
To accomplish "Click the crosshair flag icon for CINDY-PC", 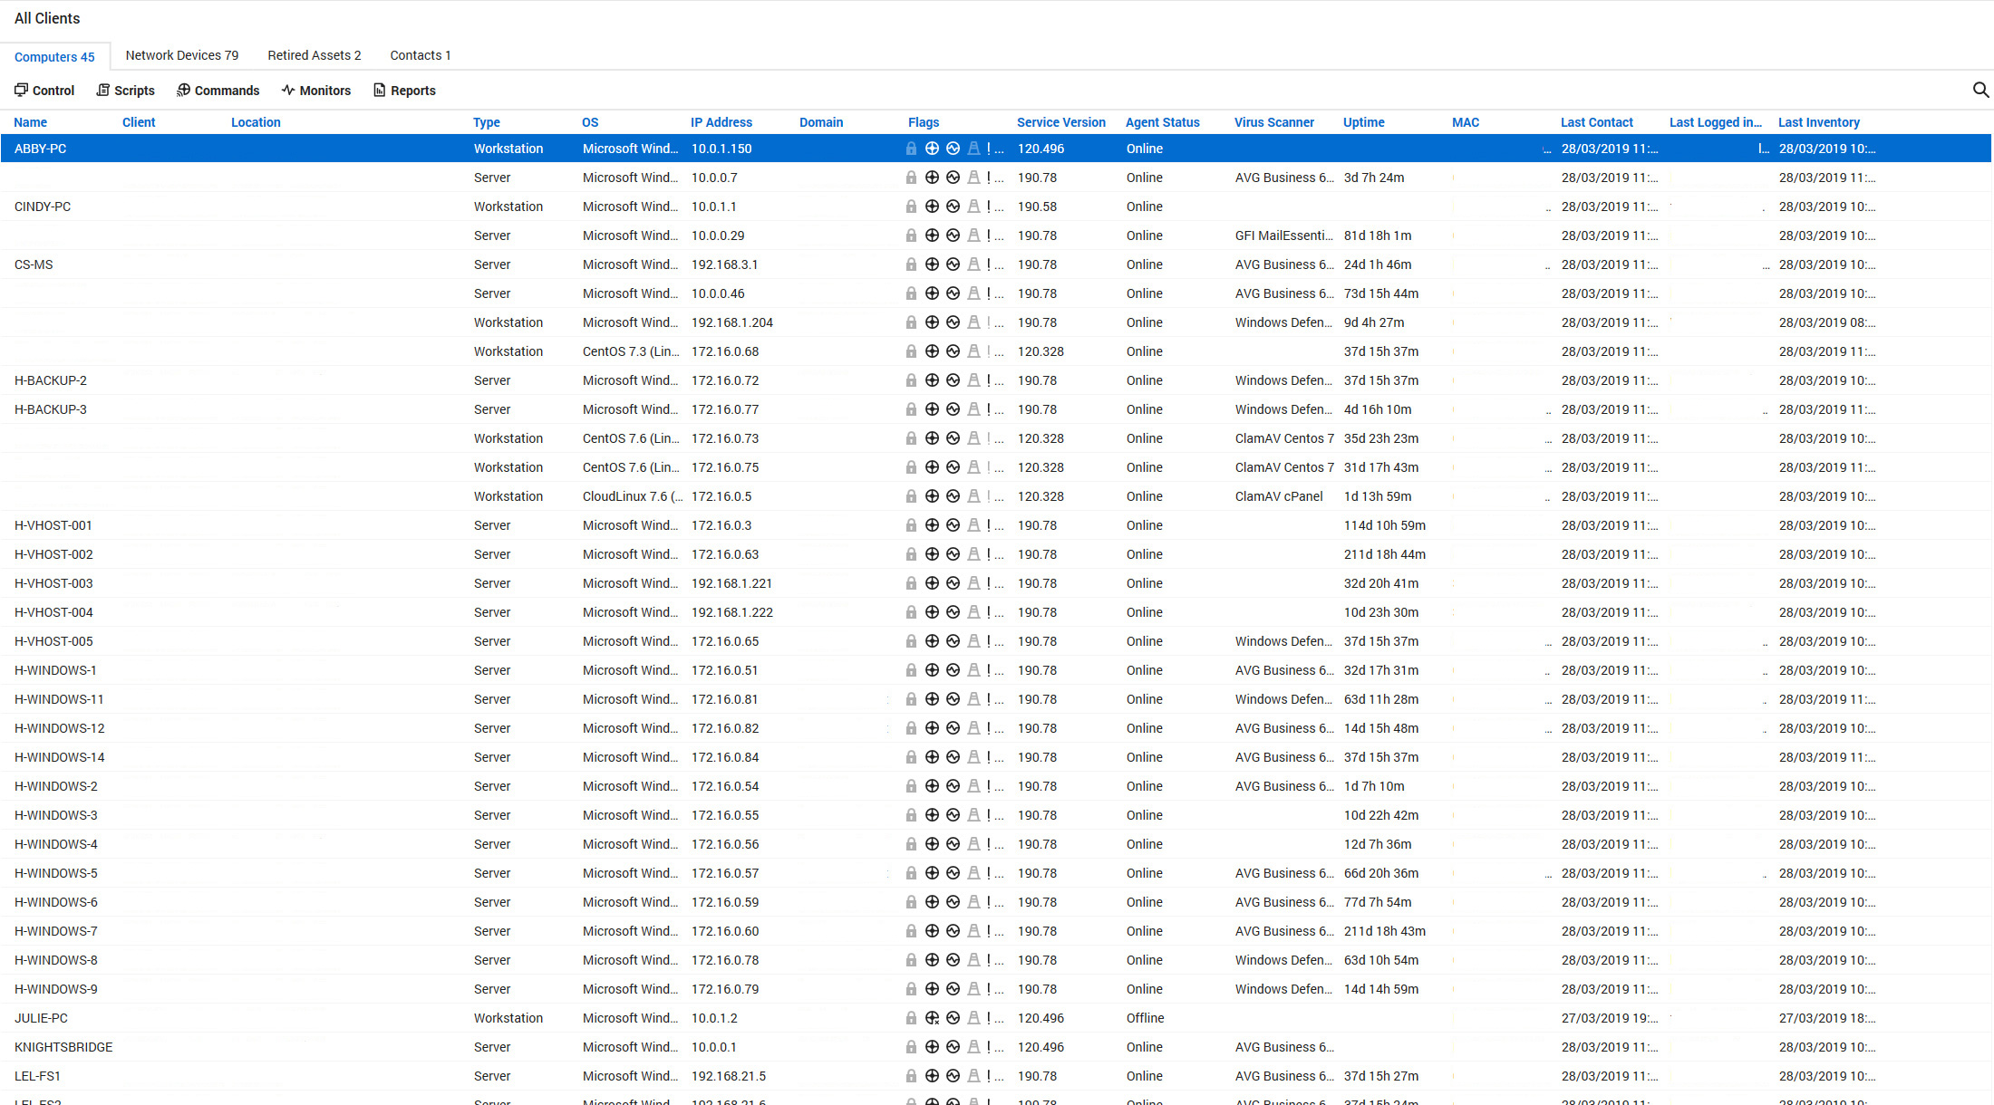I will pos(932,207).
